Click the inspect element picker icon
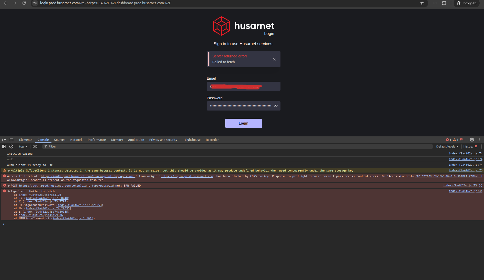Viewport: 484px width, 280px height. [4, 140]
